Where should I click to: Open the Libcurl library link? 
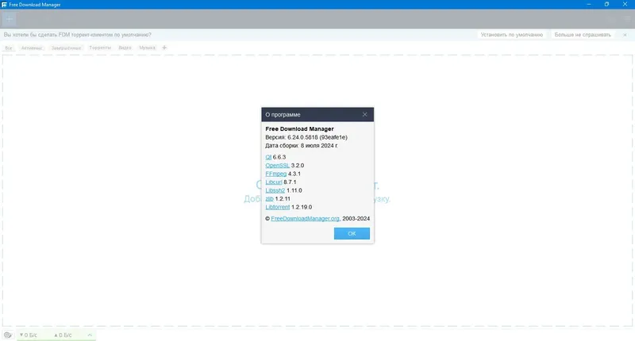coord(274,182)
